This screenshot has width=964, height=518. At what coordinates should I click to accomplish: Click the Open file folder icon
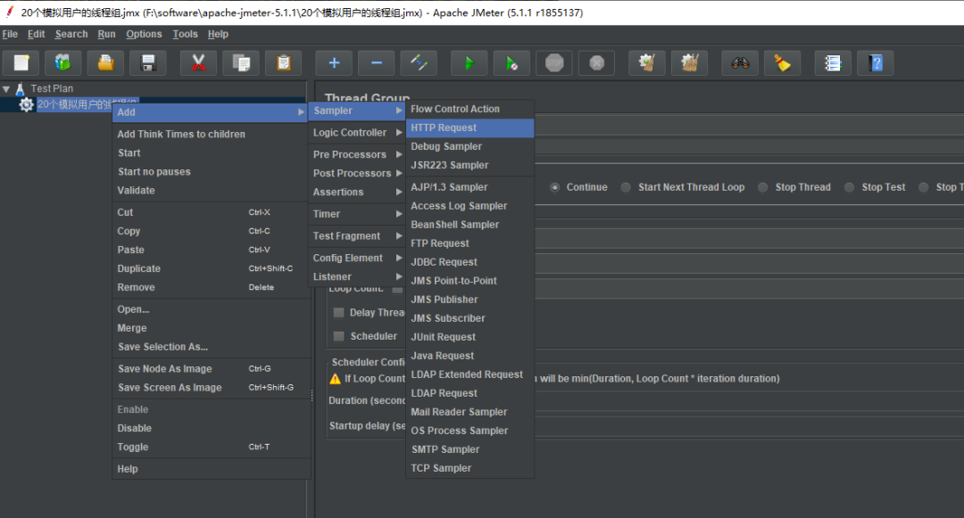(105, 62)
